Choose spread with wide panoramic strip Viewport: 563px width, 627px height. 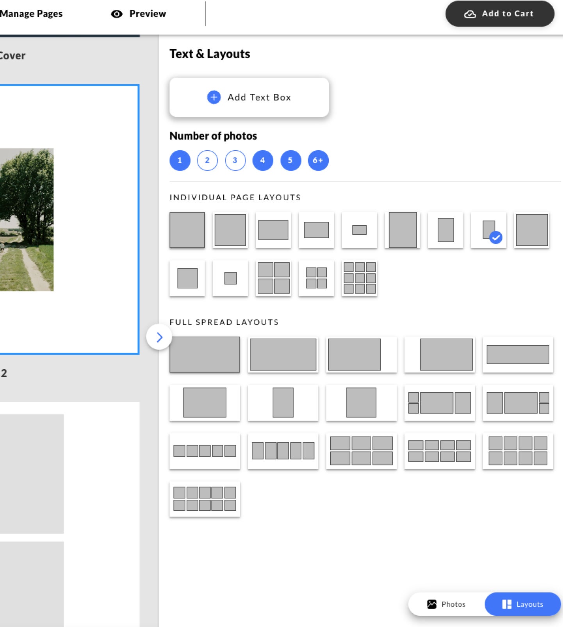(x=518, y=354)
